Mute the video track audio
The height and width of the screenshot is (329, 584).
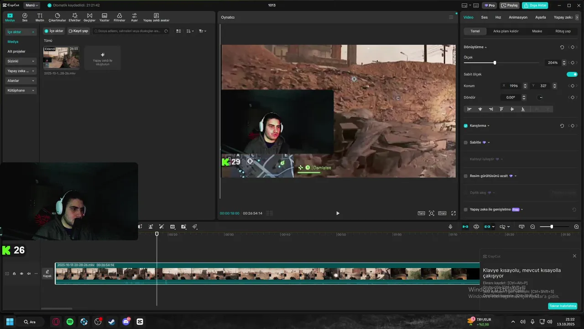click(29, 274)
